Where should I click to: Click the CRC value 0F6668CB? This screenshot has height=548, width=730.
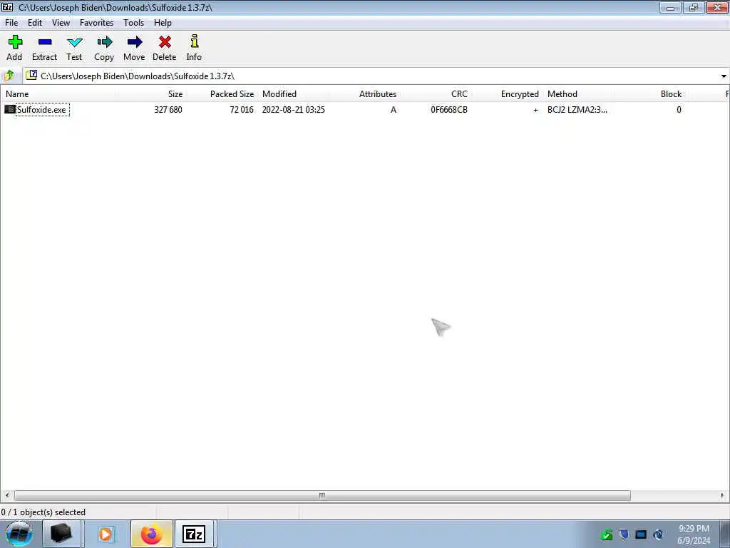[x=449, y=109]
